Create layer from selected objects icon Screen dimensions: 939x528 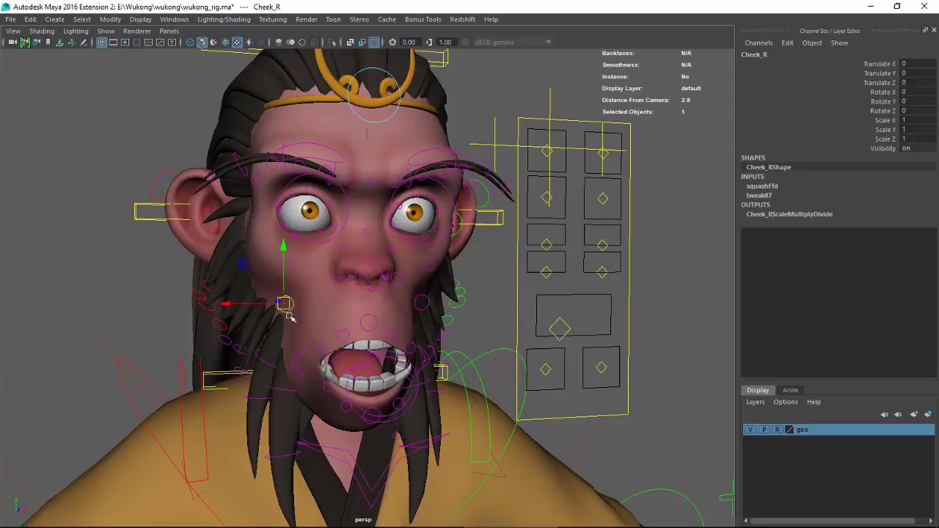coord(928,414)
